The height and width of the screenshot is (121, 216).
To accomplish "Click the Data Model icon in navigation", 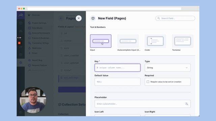I will pos(29,28).
